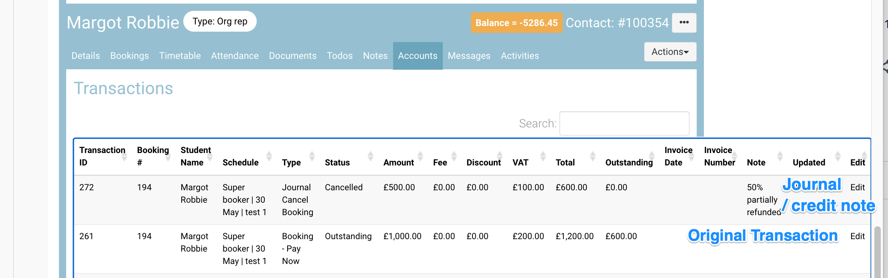Sort by Total column arrows
The height and width of the screenshot is (278, 888).
(592, 156)
